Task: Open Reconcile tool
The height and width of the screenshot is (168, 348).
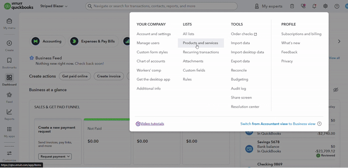Action: click(x=238, y=70)
